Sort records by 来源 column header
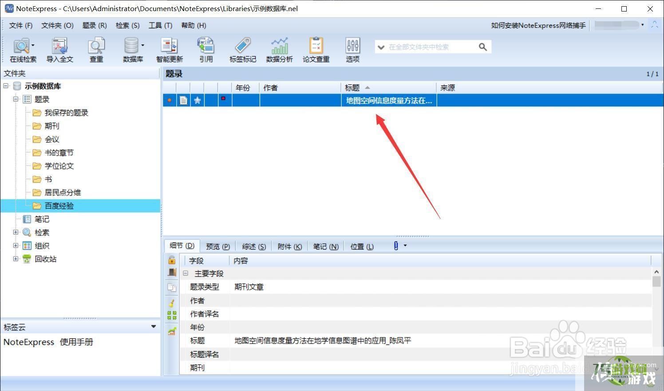This screenshot has width=664, height=391. [549, 88]
